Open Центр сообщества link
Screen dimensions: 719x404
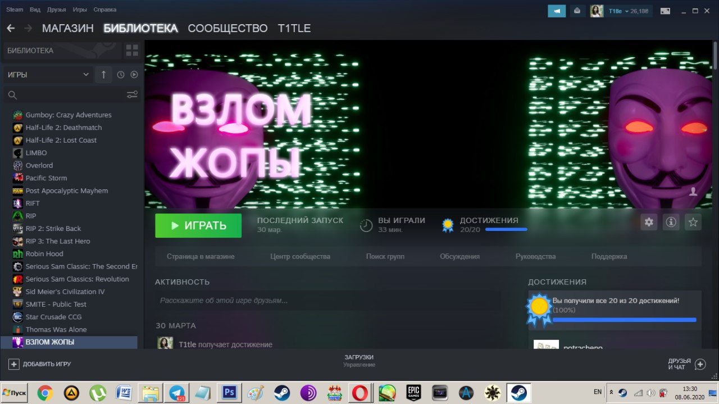click(300, 256)
